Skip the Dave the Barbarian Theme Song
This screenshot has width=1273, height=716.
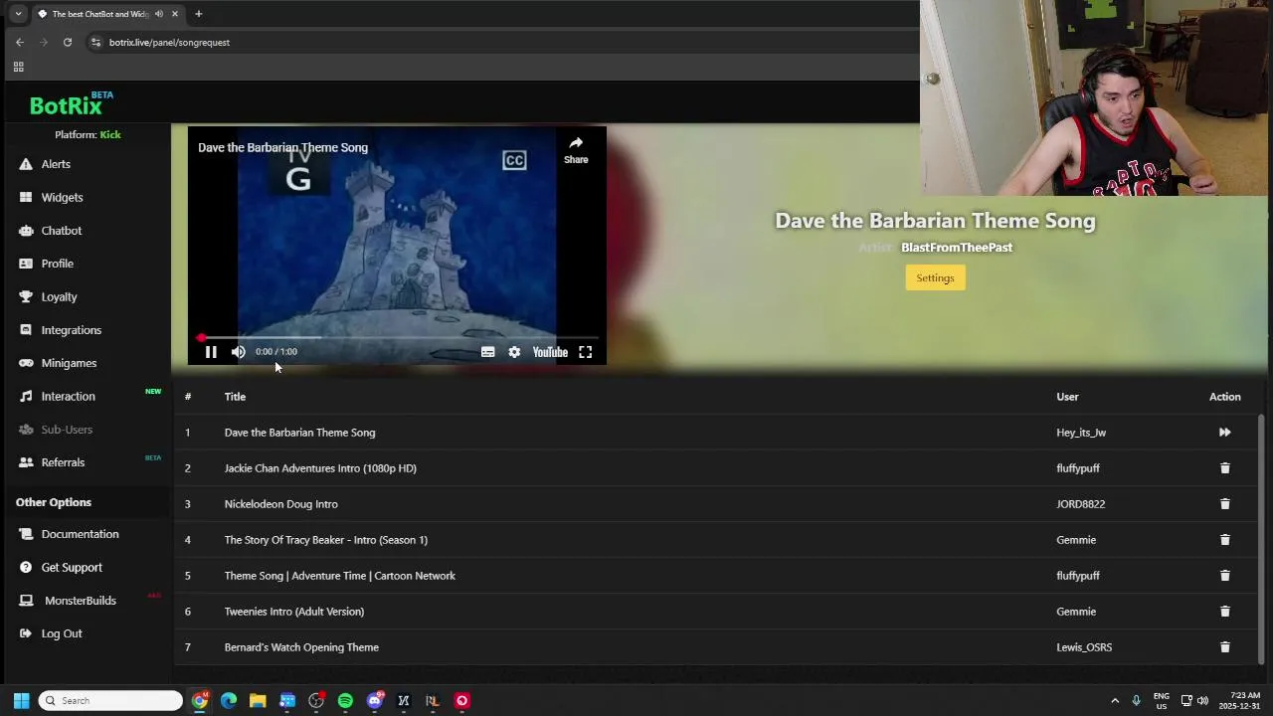point(1224,433)
